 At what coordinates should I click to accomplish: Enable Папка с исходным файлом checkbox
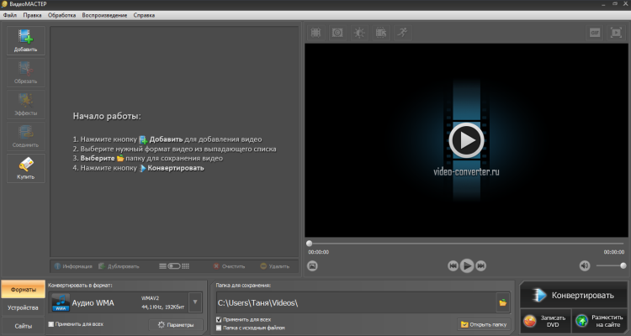(x=219, y=328)
